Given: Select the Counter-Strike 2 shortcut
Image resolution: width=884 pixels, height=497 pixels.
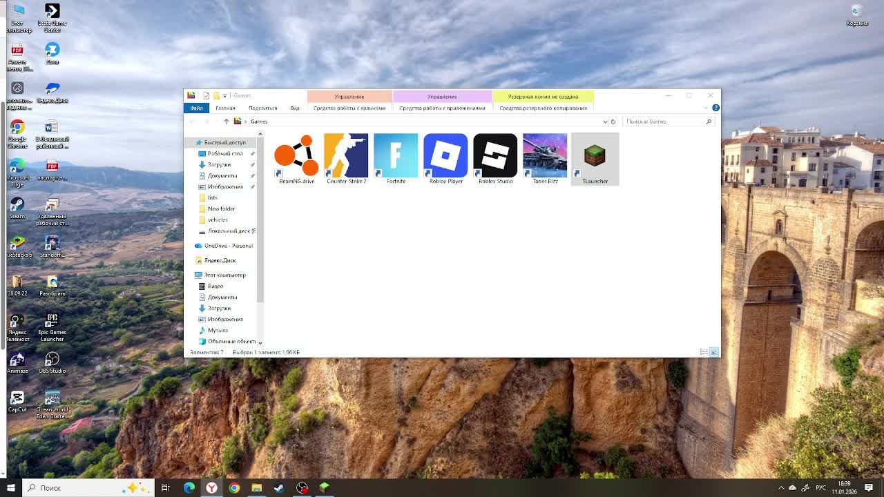Looking at the screenshot, I should click(x=346, y=159).
